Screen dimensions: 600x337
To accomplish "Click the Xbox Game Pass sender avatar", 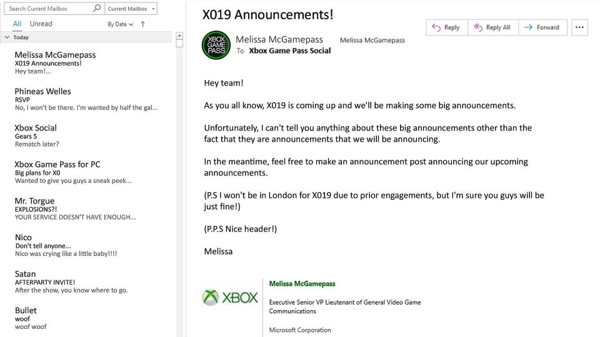I will click(216, 45).
